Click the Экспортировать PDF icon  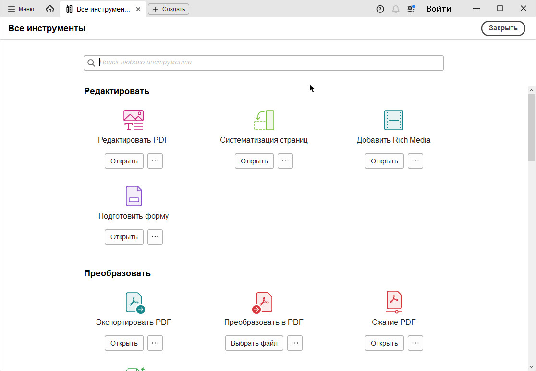pos(134,303)
